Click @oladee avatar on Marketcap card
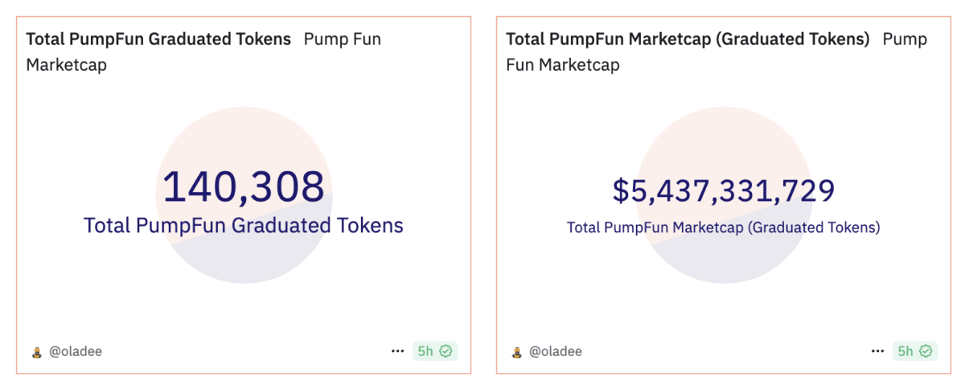The image size is (965, 389). click(x=516, y=352)
